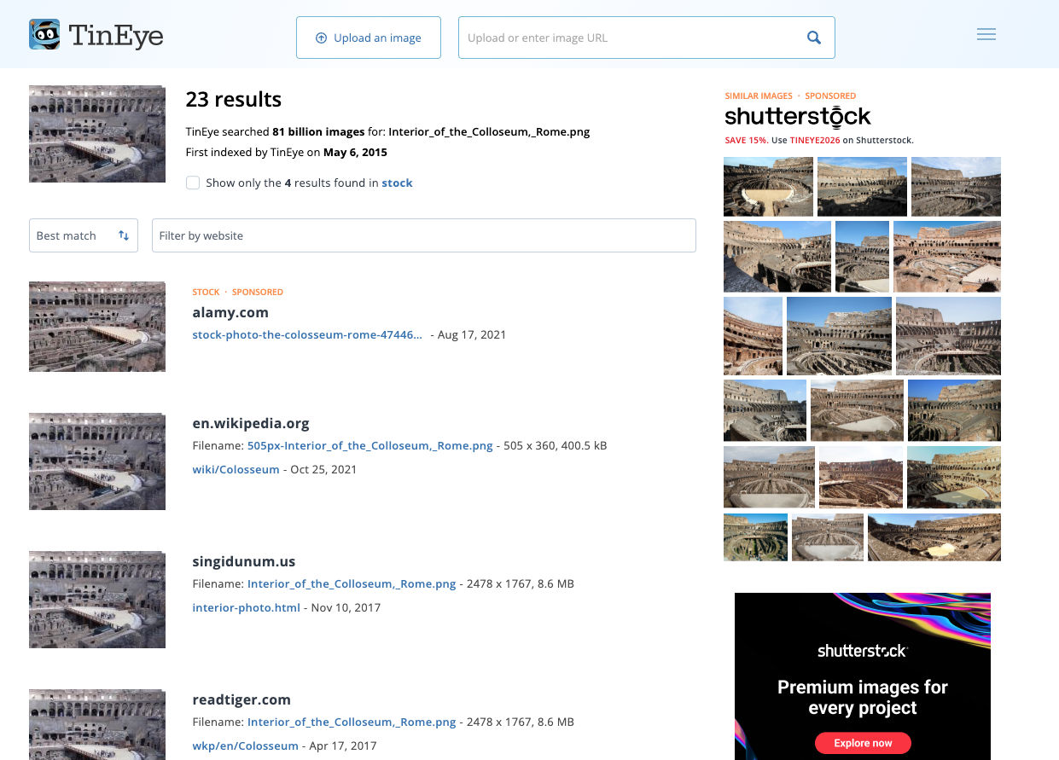Screen dimensions: 1059x760
Task: Click the TinEye robot logo icon
Action: (44, 35)
